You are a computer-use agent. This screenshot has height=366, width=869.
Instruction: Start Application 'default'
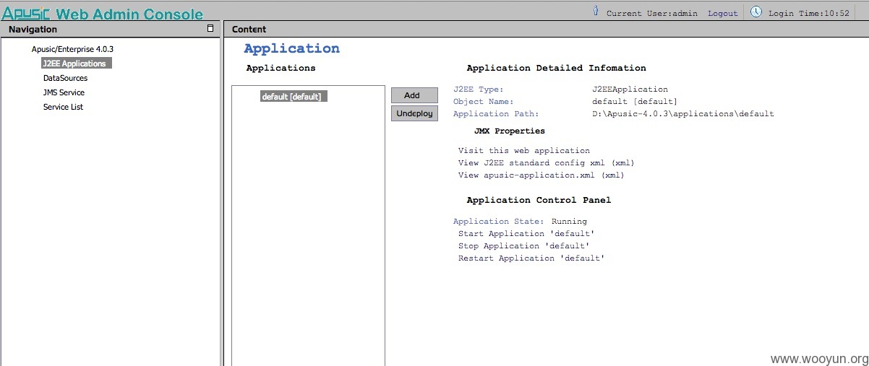click(526, 234)
